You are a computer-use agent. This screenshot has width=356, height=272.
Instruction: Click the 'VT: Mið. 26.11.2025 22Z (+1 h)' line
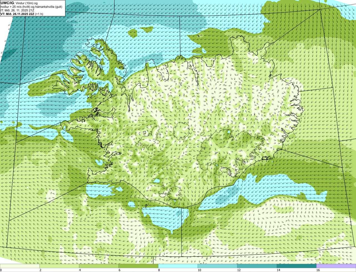[x=22, y=14]
